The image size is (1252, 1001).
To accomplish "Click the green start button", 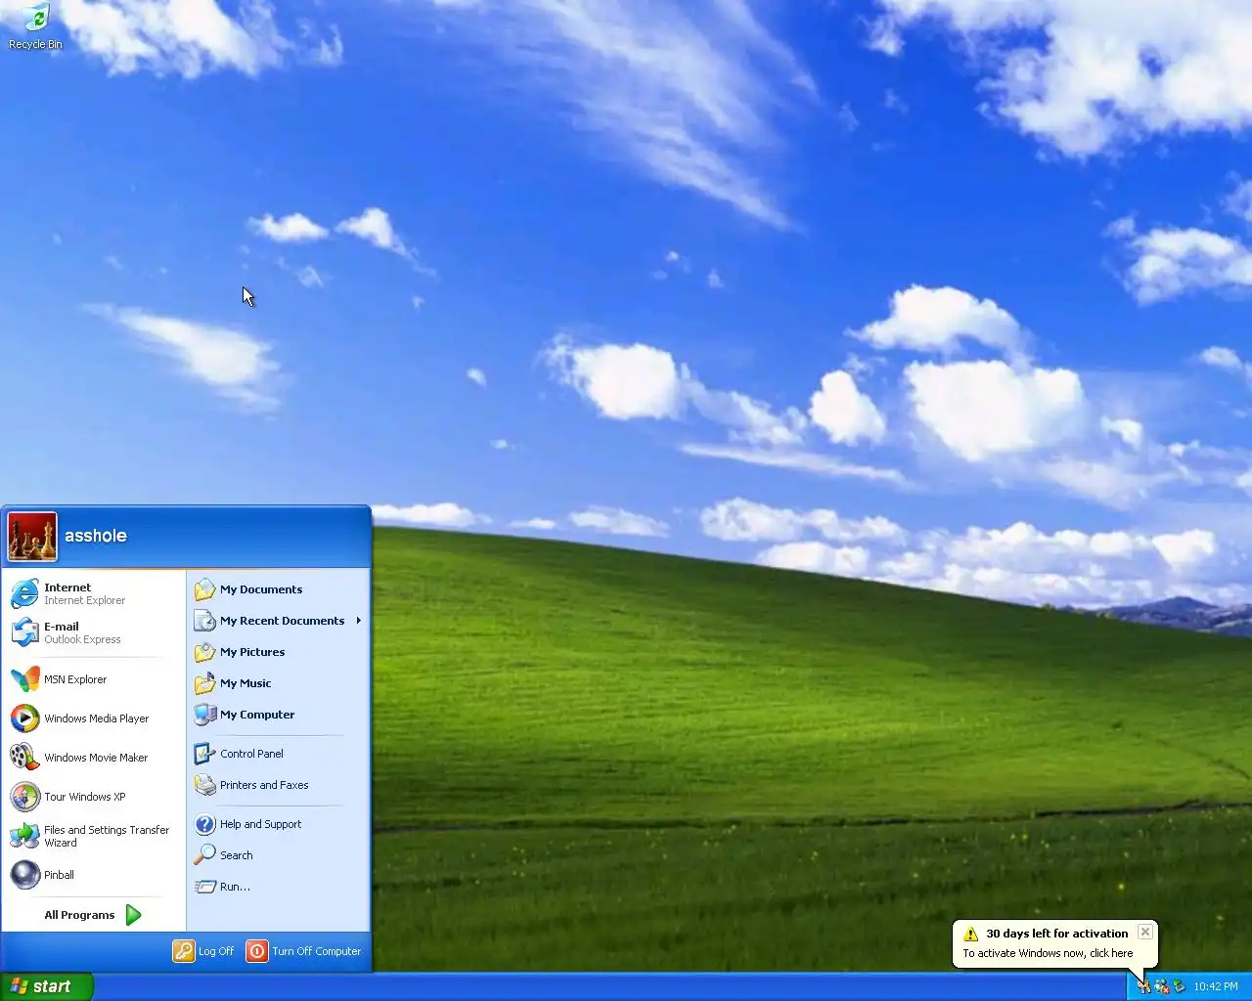I will (x=46, y=986).
